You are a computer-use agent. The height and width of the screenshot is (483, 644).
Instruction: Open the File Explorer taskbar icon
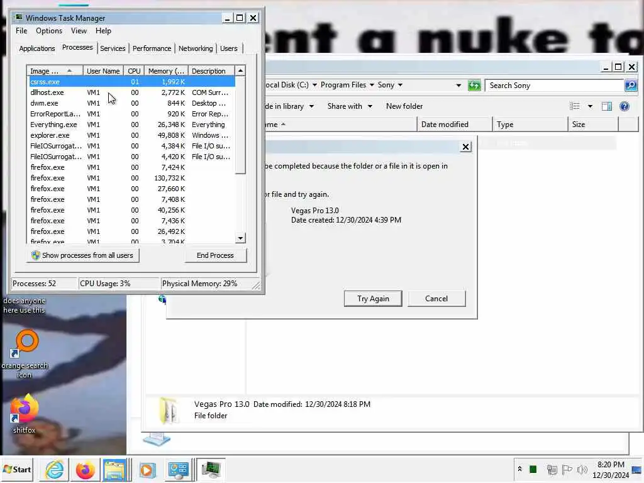pyautogui.click(x=115, y=469)
